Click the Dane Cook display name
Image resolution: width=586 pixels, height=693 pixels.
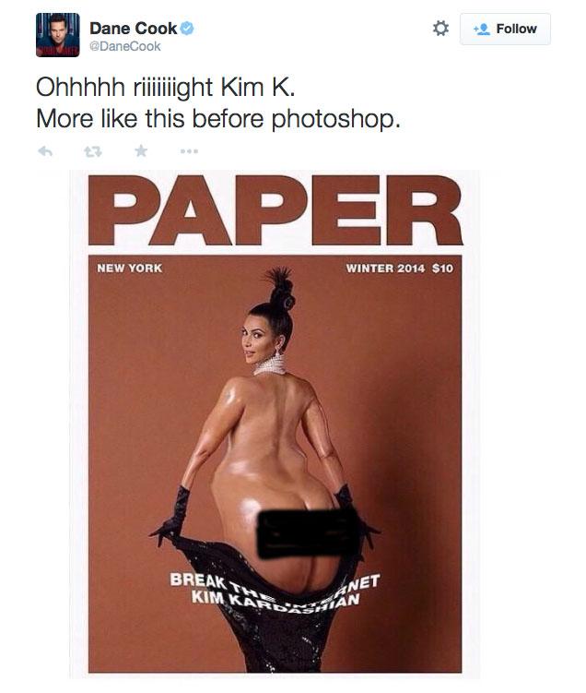click(x=134, y=29)
